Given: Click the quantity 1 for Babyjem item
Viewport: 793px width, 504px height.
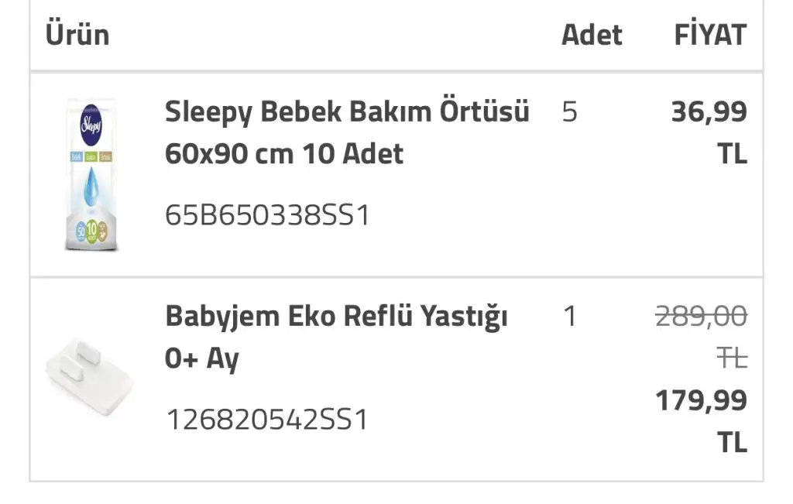Looking at the screenshot, I should tap(570, 317).
